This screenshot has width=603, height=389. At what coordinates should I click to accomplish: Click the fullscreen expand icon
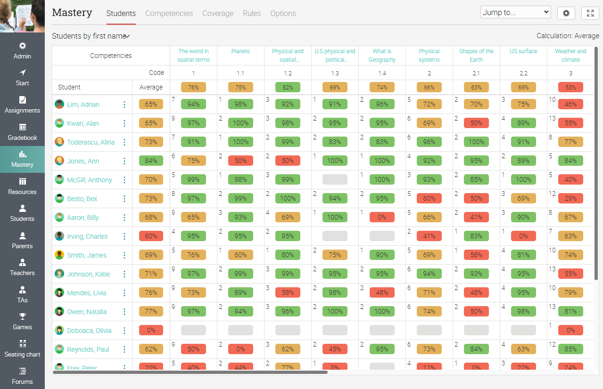[590, 13]
